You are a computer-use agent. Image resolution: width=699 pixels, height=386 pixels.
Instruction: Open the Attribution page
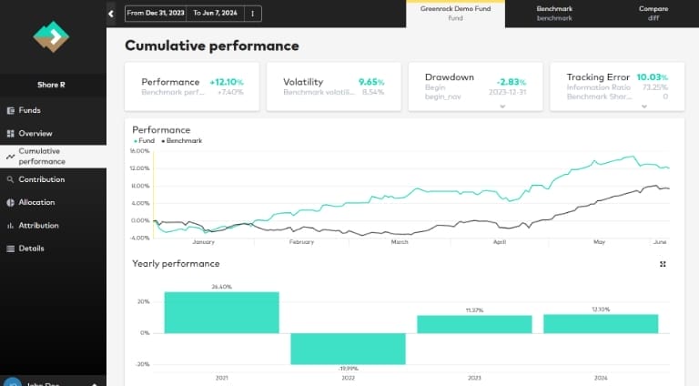point(38,225)
